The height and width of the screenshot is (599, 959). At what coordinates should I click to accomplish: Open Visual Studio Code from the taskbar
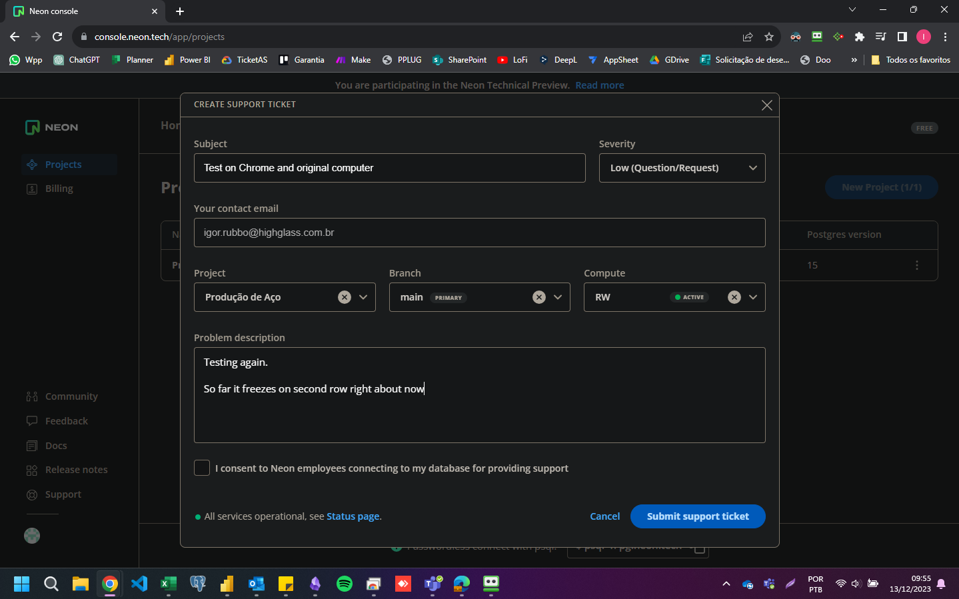[x=139, y=584]
